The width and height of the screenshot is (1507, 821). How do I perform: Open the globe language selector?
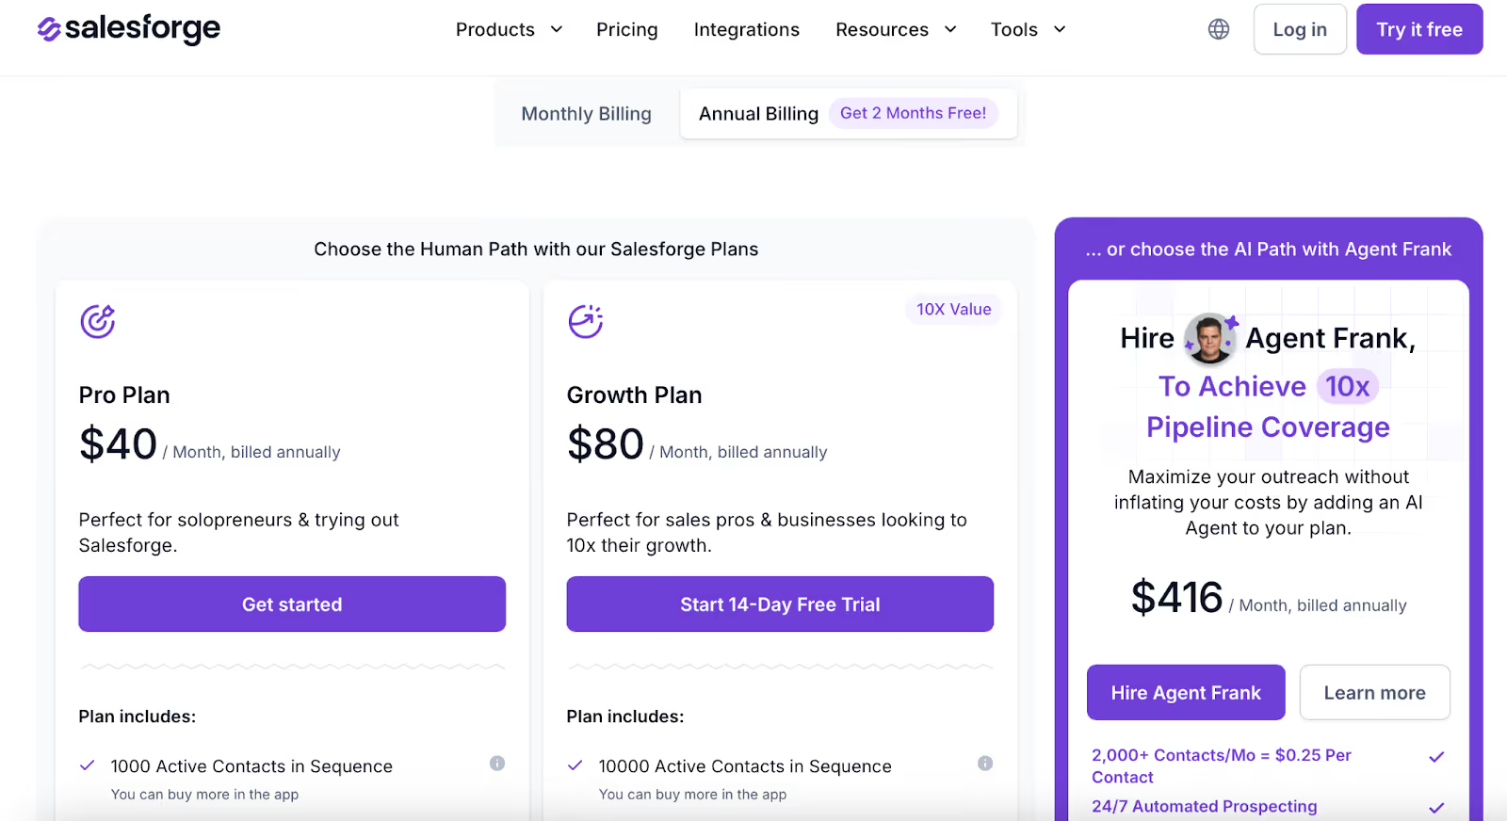tap(1218, 29)
